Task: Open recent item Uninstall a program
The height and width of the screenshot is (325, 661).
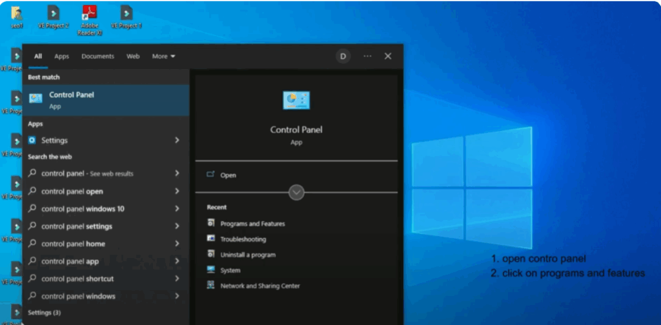Action: click(247, 255)
